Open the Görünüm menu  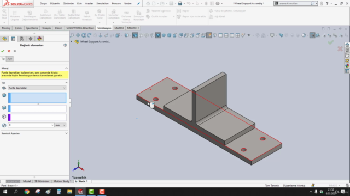68,4
